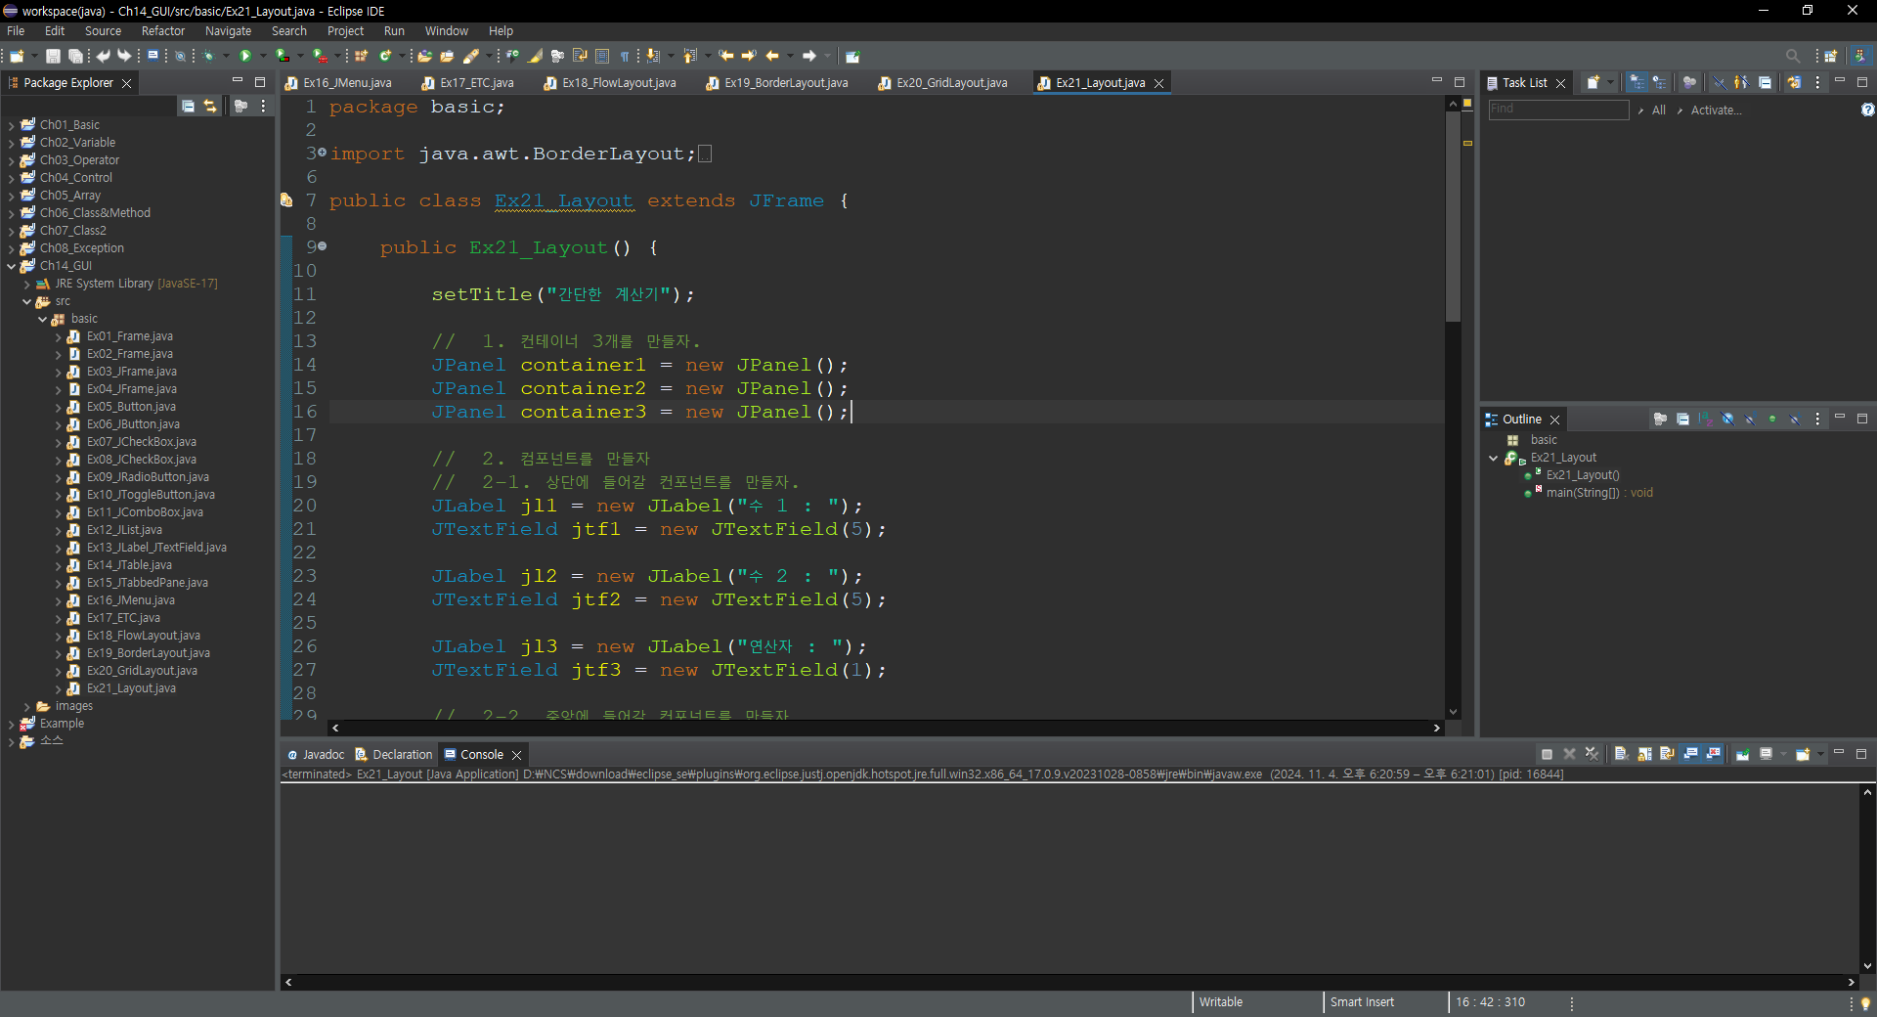Toggle Sort alphabetically in Outline view

(x=1705, y=420)
